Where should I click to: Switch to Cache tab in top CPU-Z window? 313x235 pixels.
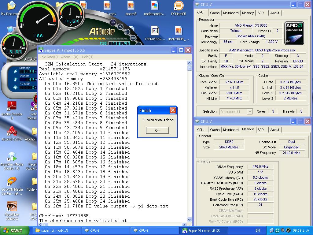[215, 13]
